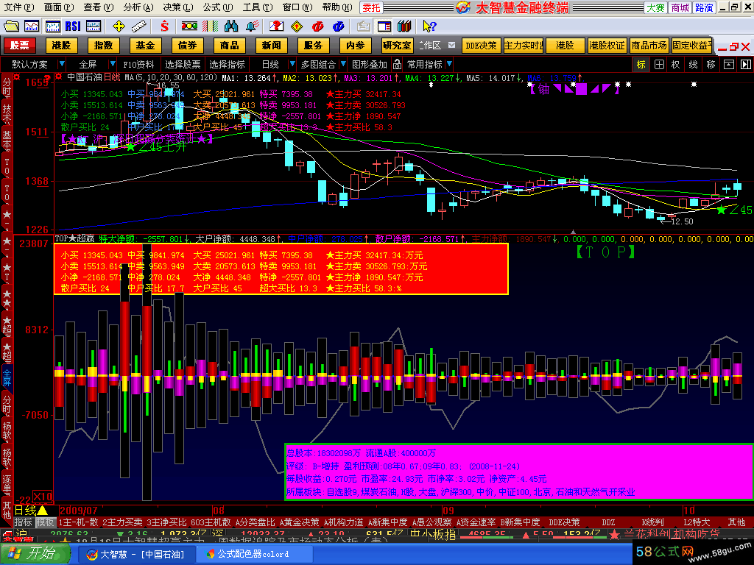Click the 委托 trade button
This screenshot has width=754, height=565.
[x=371, y=7]
